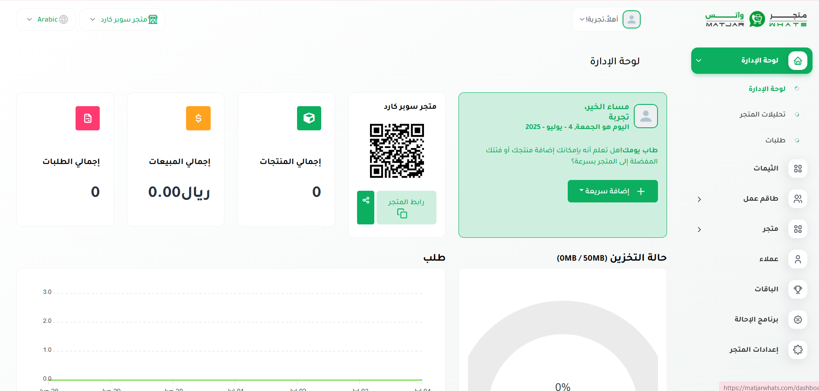Copy store link via رابط المتجر button
The height and width of the screenshot is (391, 819).
406,208
